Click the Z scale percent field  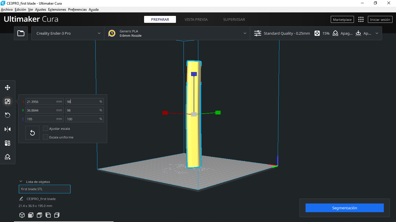point(84,119)
